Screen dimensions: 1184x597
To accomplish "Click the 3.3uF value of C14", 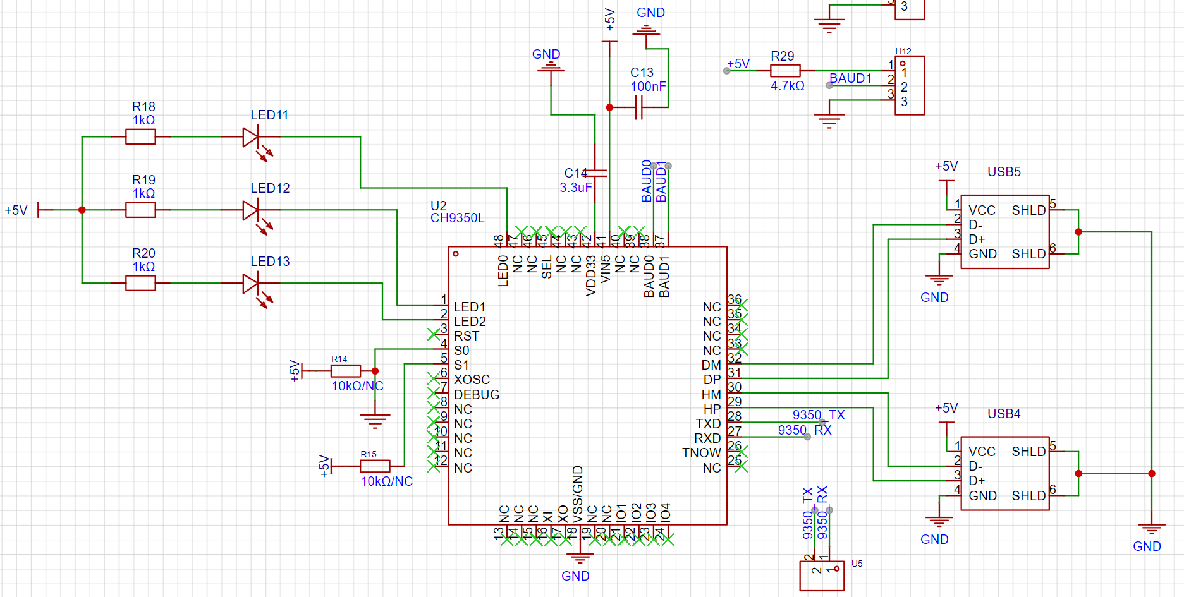I will (x=576, y=188).
